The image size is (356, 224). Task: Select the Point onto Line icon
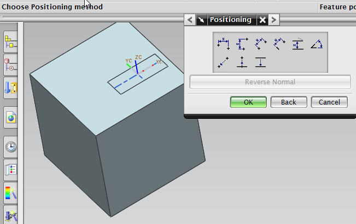[242, 62]
